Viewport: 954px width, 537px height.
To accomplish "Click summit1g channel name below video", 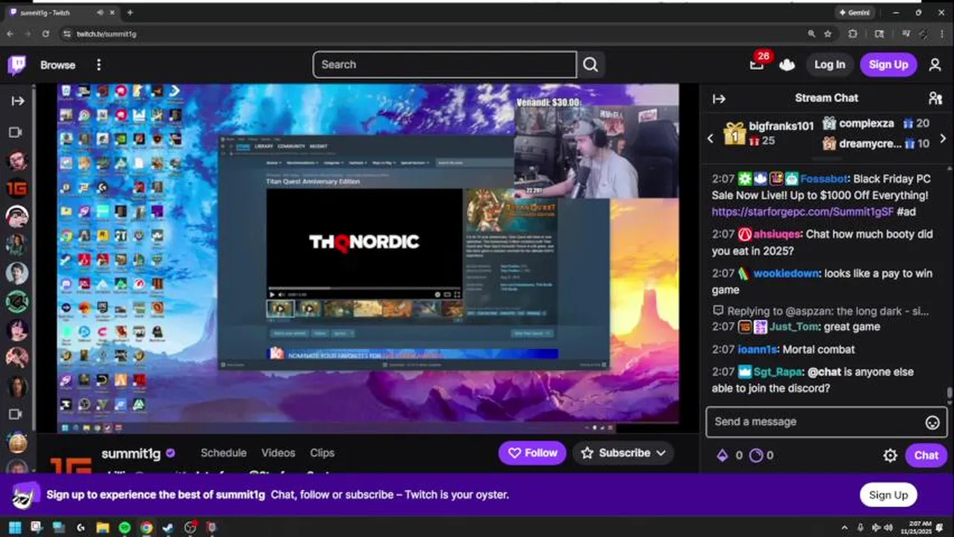I will 131,453.
